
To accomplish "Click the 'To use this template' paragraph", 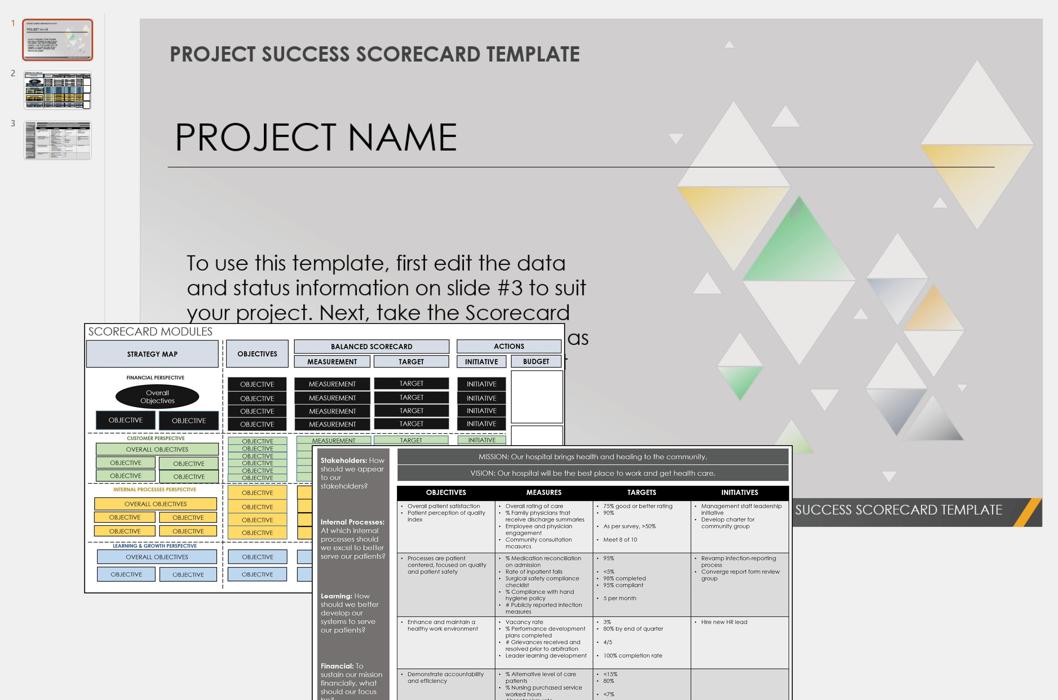I will coord(386,287).
